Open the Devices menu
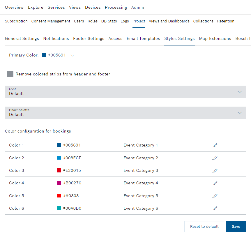The height and width of the screenshot is (240, 251). [x=93, y=7]
